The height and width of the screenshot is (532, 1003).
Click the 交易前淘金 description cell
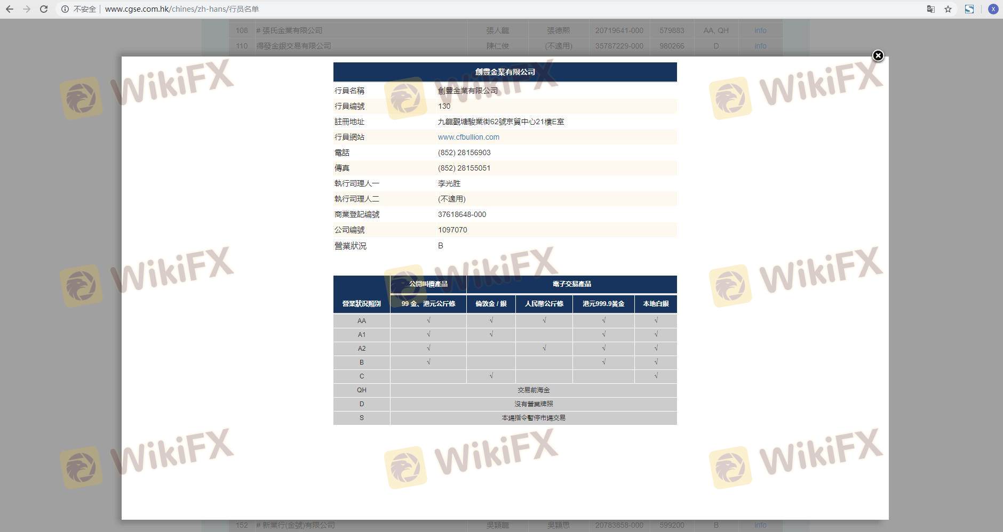click(534, 390)
